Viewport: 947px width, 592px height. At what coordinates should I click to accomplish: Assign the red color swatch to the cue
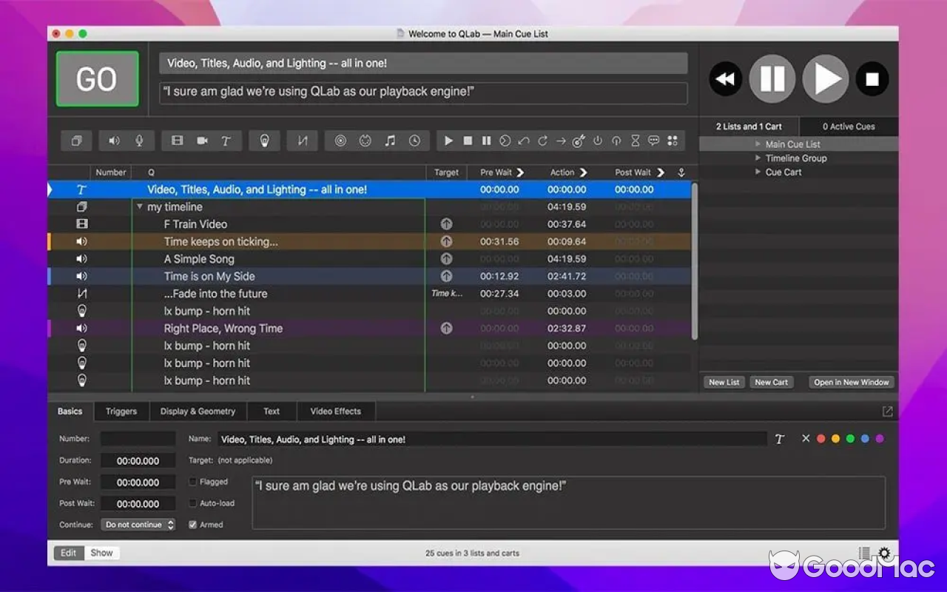tap(820, 438)
